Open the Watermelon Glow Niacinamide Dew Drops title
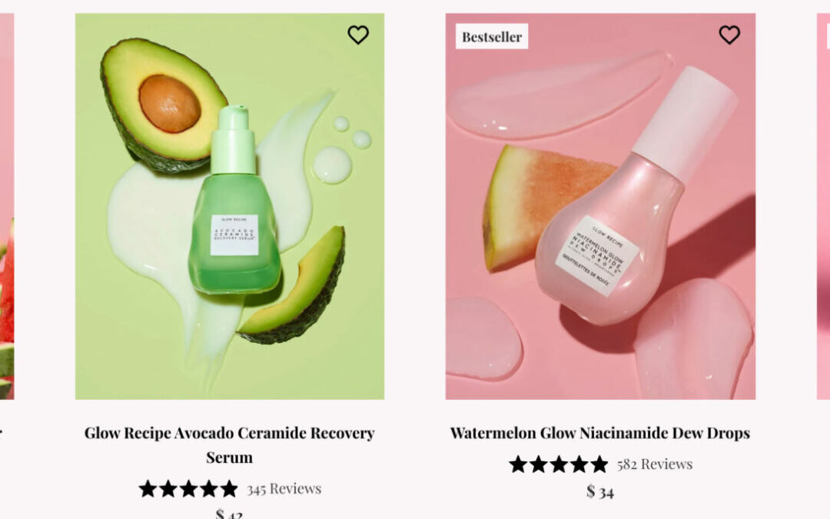The image size is (830, 519). pos(599,433)
